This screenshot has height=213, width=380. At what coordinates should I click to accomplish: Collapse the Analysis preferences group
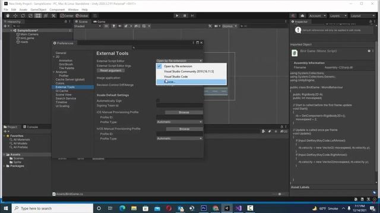pos(54,72)
